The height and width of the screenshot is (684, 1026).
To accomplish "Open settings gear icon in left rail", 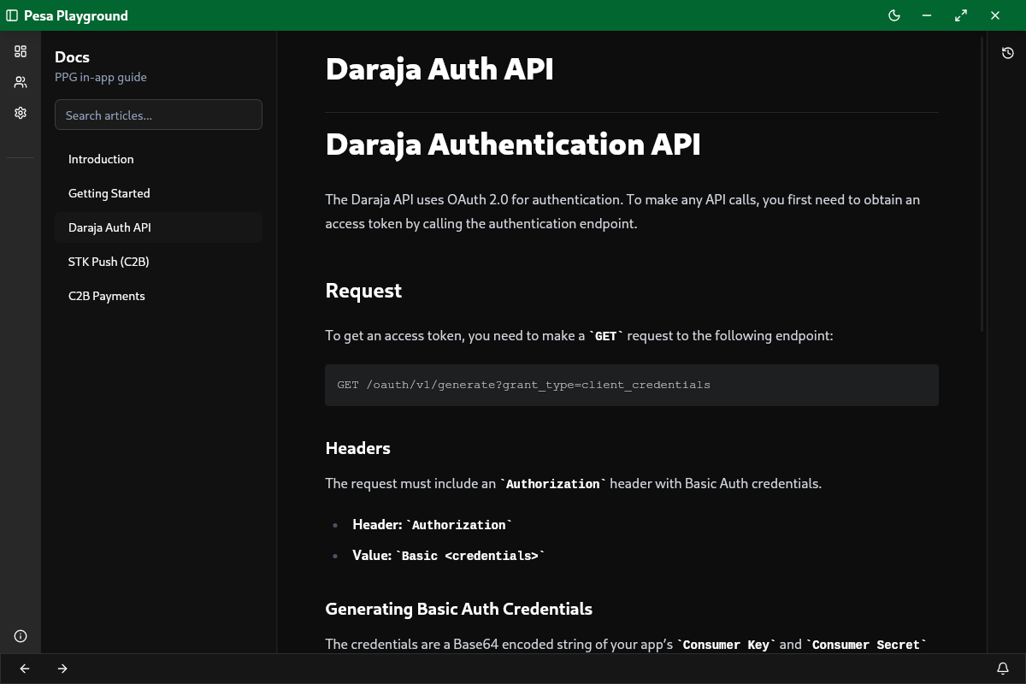I will tap(21, 113).
